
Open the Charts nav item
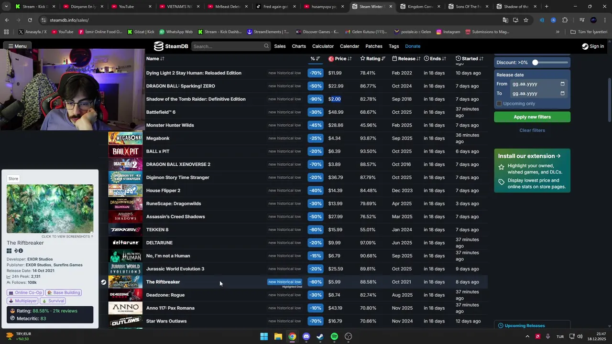coord(299,46)
